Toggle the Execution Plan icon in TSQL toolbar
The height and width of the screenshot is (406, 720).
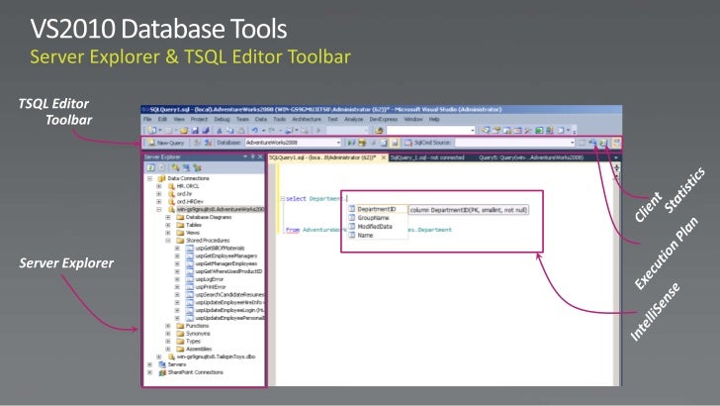pos(592,143)
